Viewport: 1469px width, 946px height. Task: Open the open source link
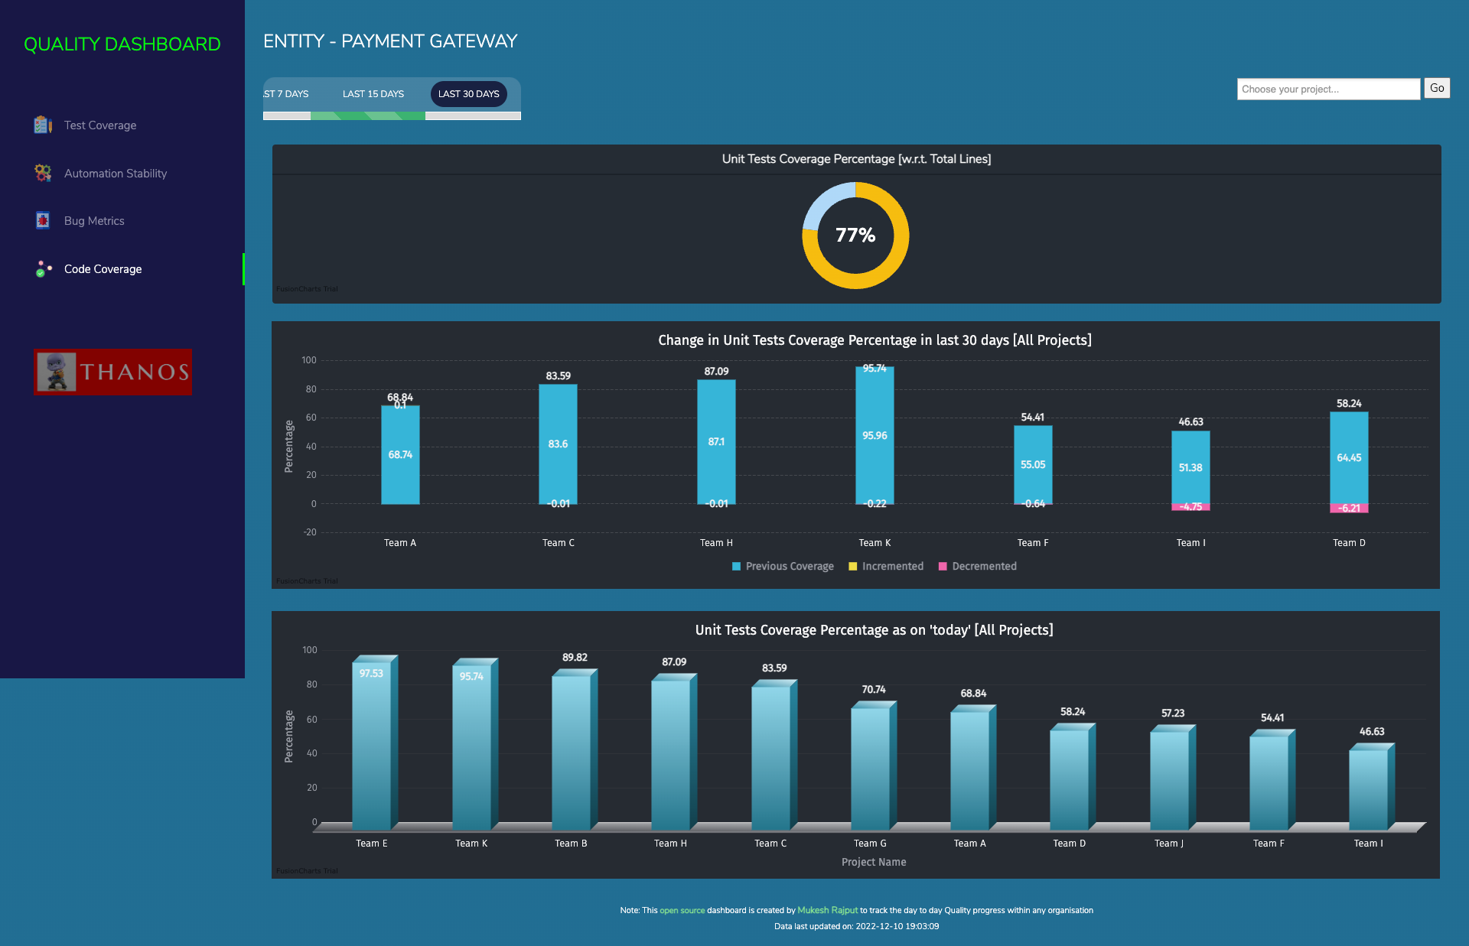[x=682, y=910]
